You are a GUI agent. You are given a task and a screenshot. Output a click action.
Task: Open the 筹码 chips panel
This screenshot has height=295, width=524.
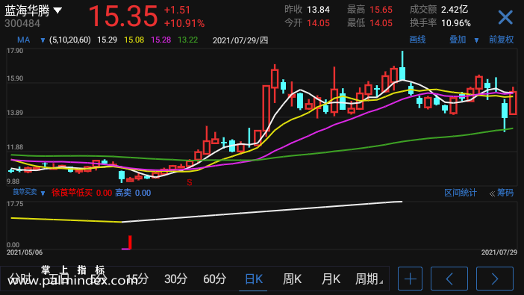coord(502,193)
